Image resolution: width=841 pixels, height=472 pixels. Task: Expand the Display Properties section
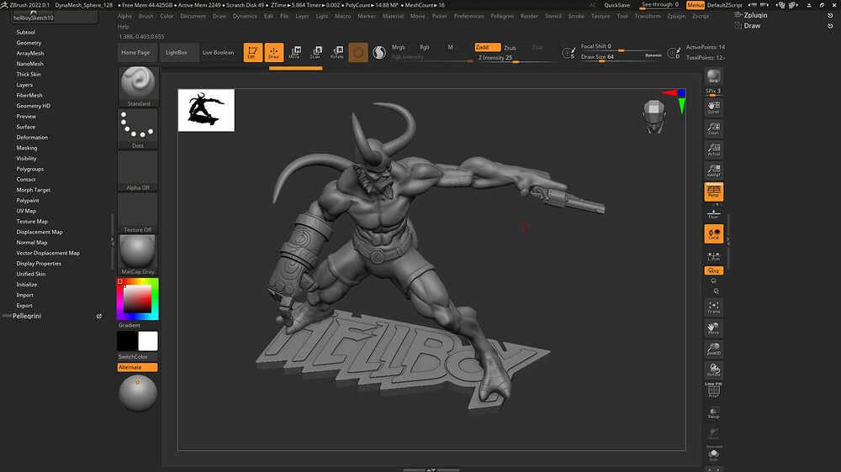tap(39, 264)
